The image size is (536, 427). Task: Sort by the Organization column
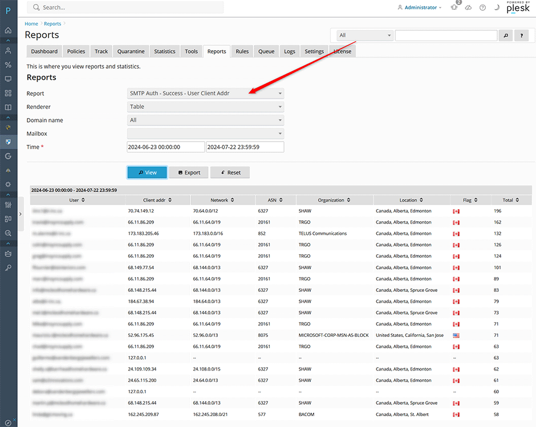click(x=334, y=200)
